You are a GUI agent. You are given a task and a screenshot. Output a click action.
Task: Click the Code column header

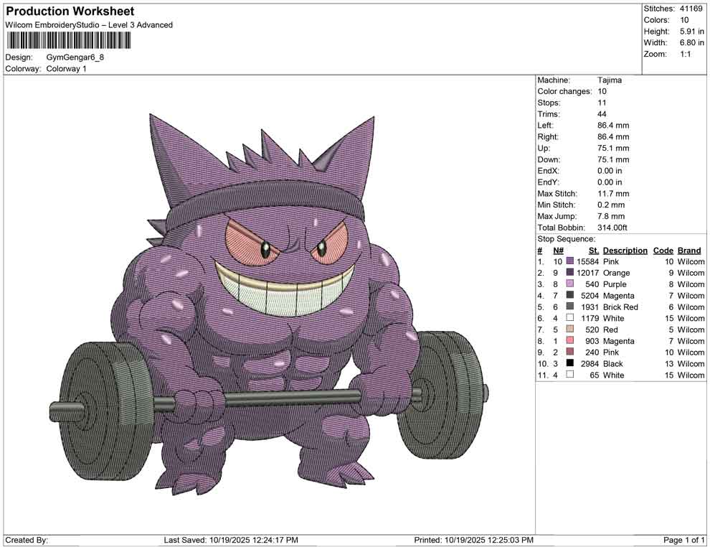pyautogui.click(x=663, y=251)
